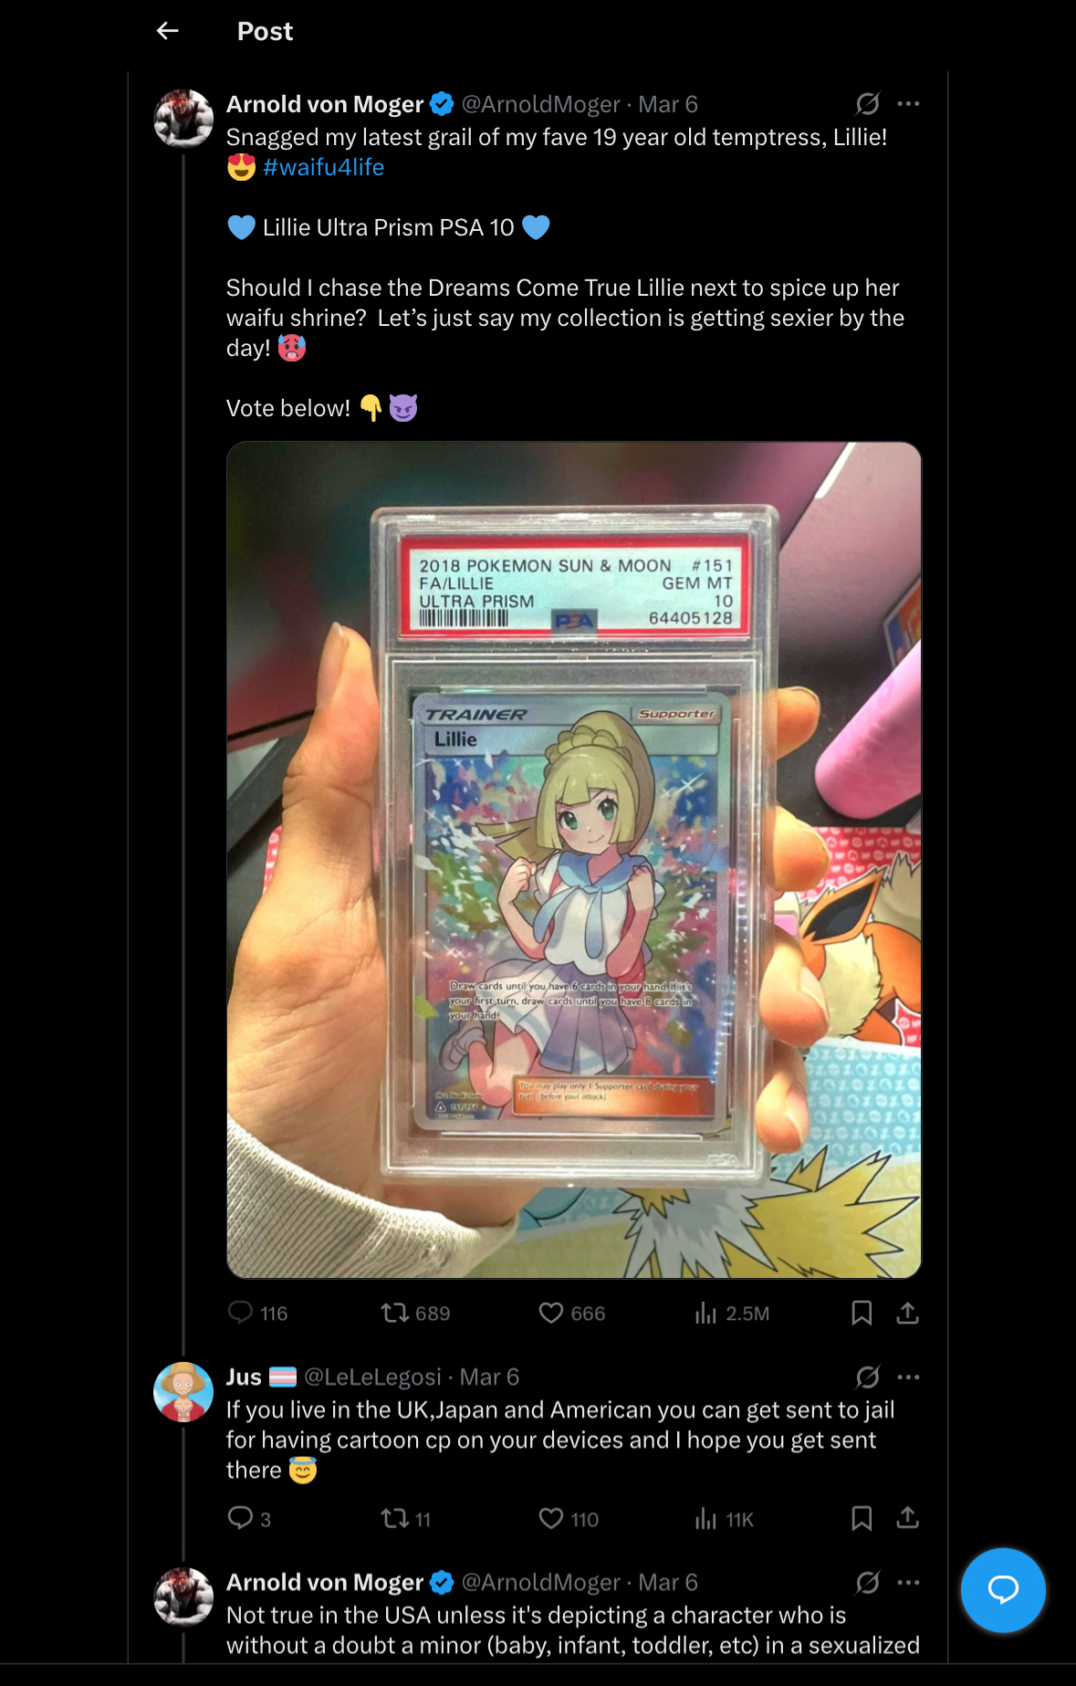Viewport: 1076px width, 1686px height.
Task: Repost Jus's reply with 11 reposts
Action: click(406, 1519)
